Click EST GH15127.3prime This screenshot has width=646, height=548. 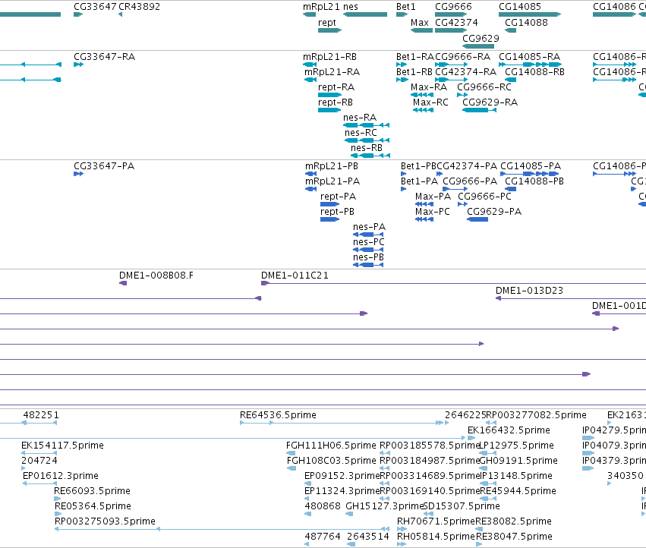[349, 514]
